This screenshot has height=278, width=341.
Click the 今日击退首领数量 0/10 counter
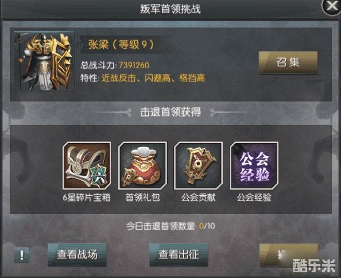coord(170,226)
